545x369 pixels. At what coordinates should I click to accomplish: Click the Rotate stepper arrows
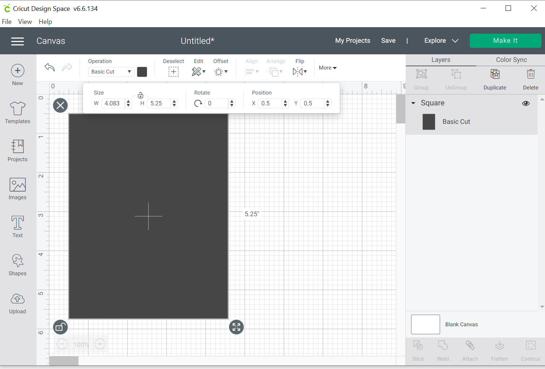(232, 103)
